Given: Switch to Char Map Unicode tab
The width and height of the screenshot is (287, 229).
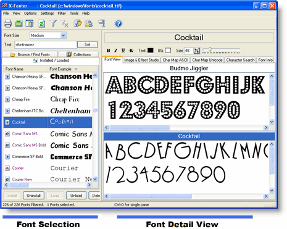Looking at the screenshot, I should (x=207, y=60).
